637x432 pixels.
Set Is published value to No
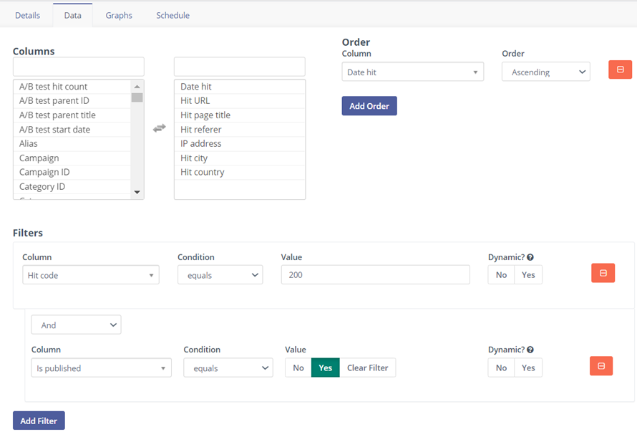click(298, 368)
